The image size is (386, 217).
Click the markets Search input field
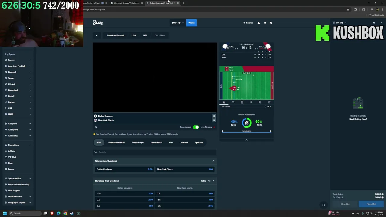[155, 152]
